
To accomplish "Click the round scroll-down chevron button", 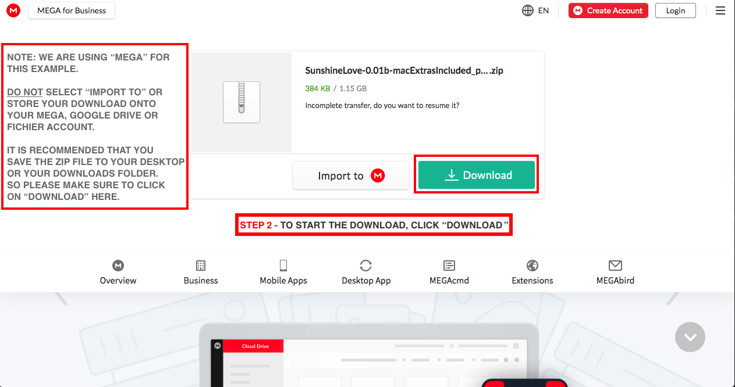I will [x=690, y=337].
